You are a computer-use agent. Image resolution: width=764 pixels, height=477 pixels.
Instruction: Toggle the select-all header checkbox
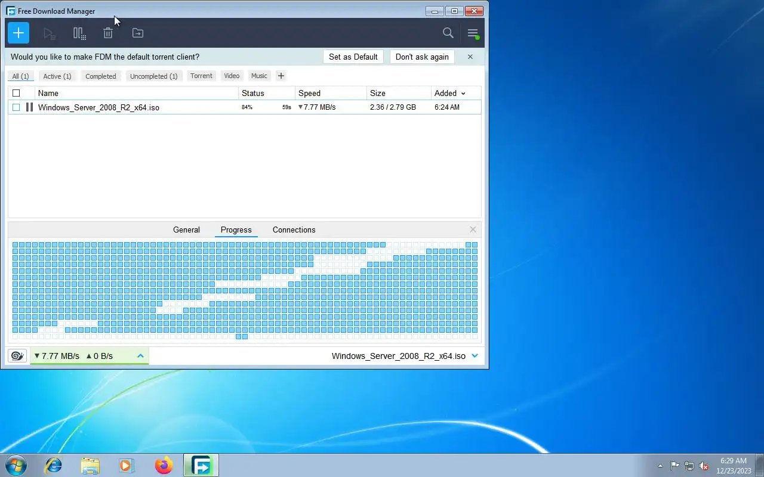pos(16,93)
